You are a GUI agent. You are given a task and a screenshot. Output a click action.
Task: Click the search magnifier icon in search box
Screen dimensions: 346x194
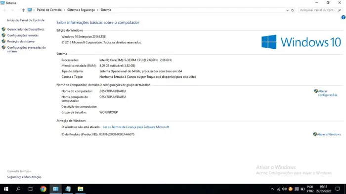[x=340, y=10]
